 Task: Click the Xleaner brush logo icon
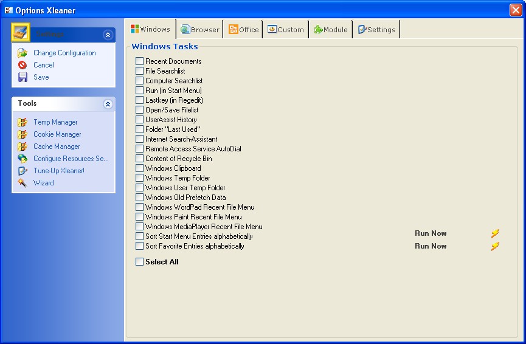point(21,33)
